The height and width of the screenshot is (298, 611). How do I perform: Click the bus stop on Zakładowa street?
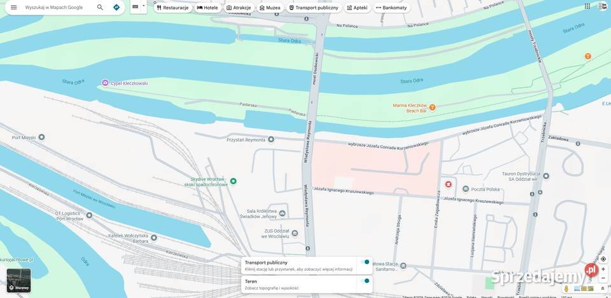pos(578,144)
